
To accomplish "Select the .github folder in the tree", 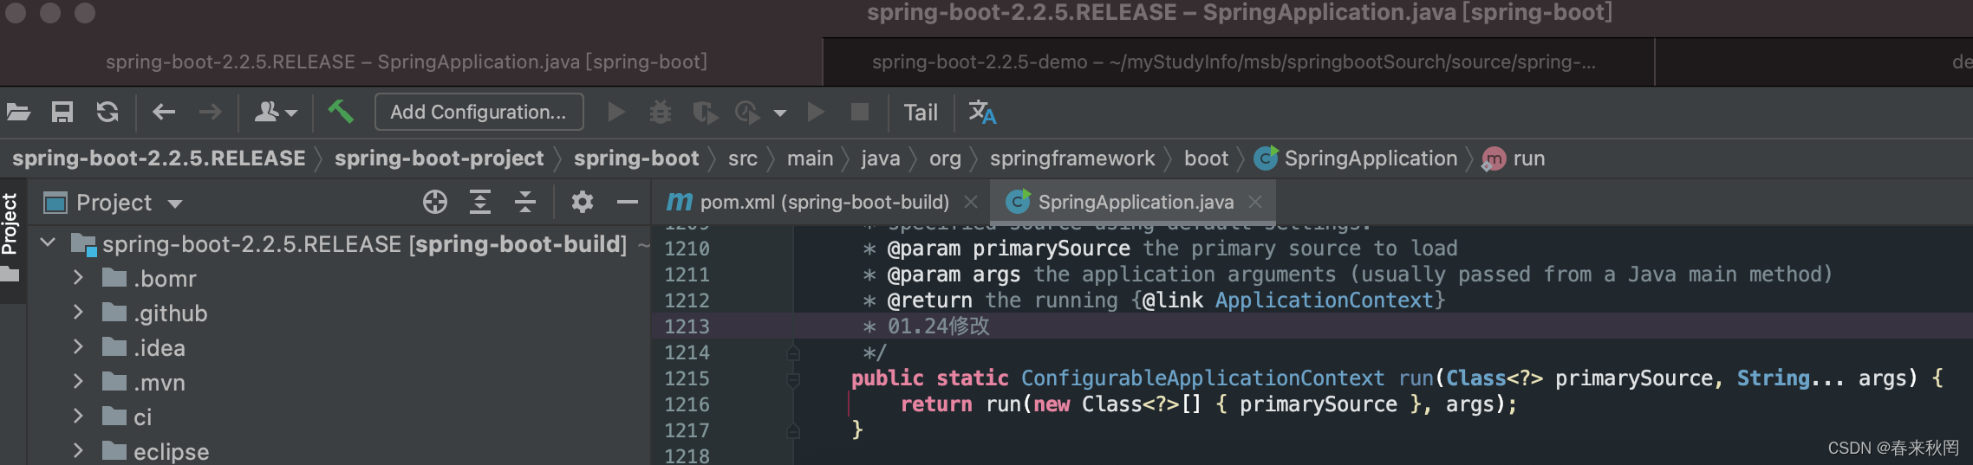I will (155, 313).
